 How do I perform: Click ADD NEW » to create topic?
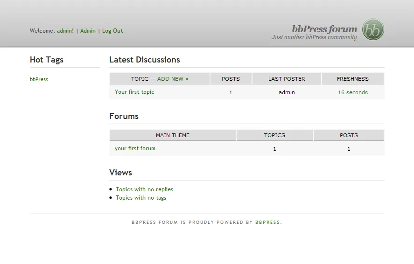pos(173,79)
